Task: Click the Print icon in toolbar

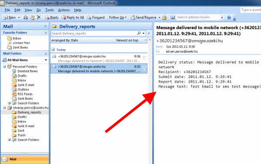Action: (26, 17)
